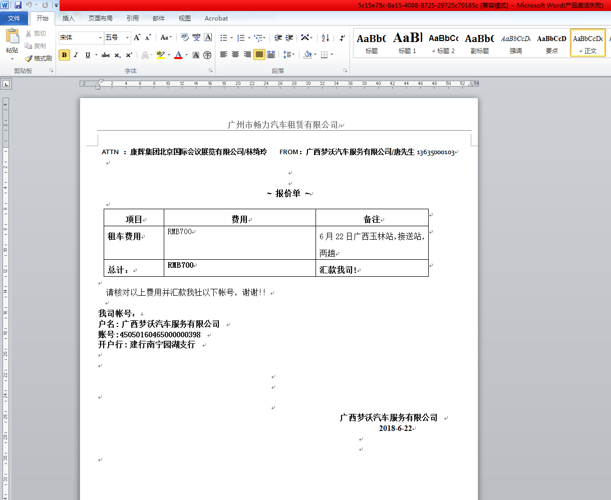Apply the 标题 1 heading style
This screenshot has height=500, width=611.
click(407, 43)
